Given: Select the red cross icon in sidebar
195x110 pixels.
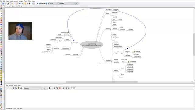Looking at the screenshot, I should 1,29.
